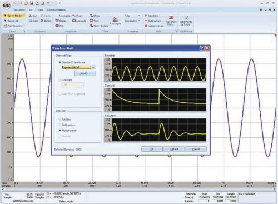Activate Select Mode in the ribbon
278x204 pixels.
coord(13,16)
